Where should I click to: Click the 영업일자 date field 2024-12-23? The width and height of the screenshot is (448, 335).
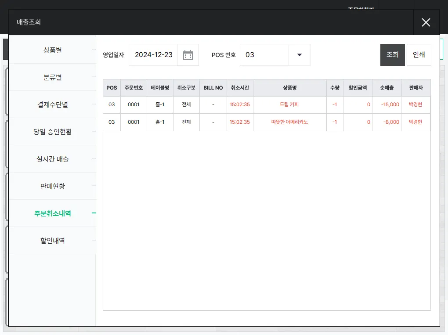tap(153, 55)
